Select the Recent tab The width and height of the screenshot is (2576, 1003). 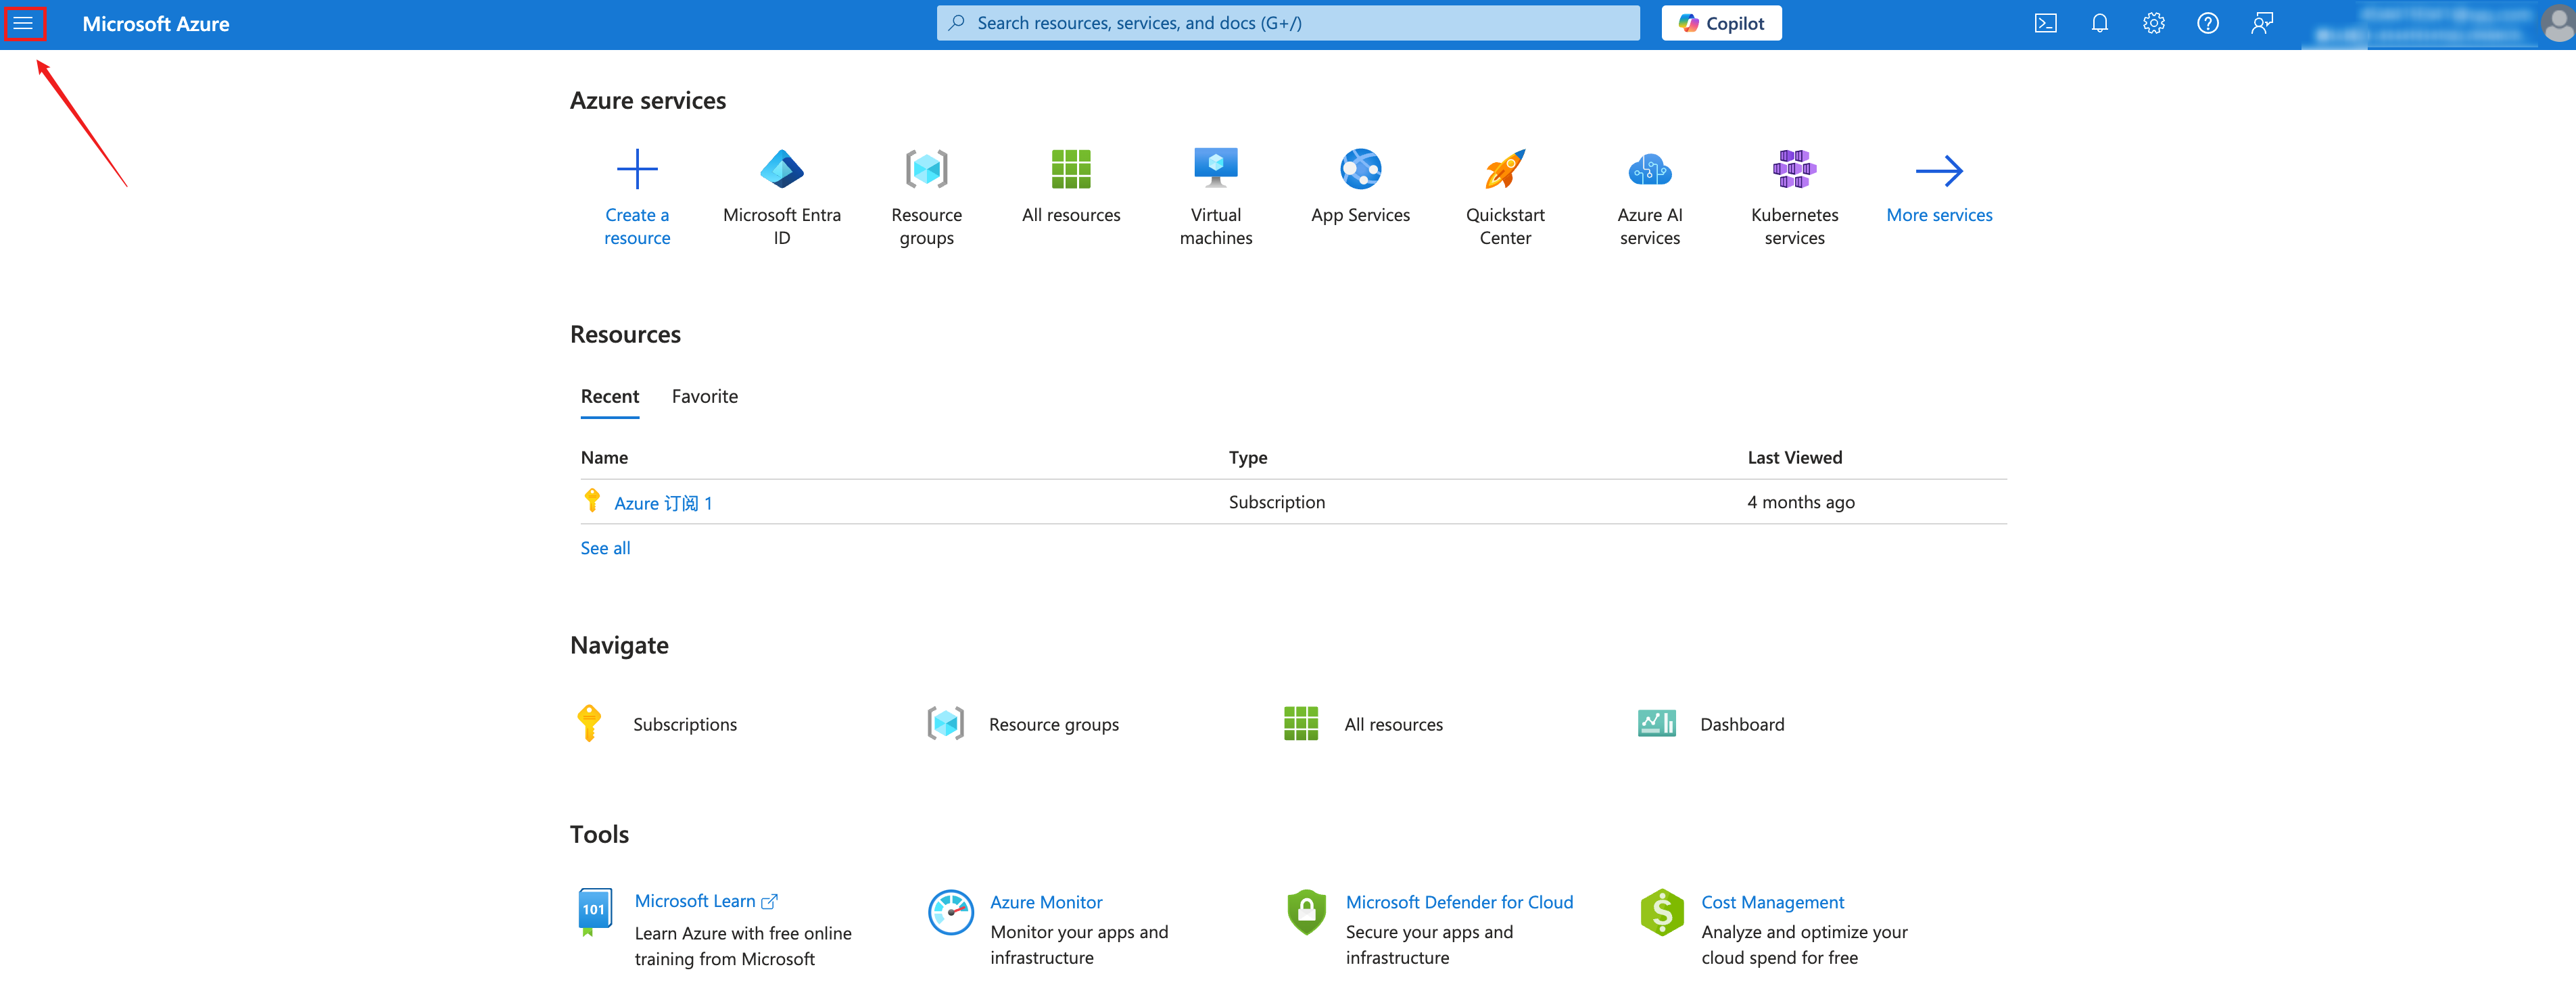coord(609,396)
